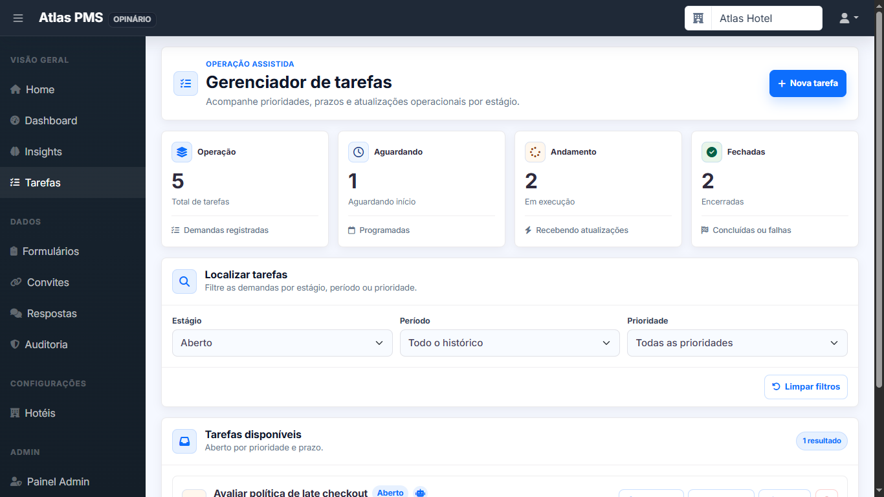The image size is (884, 497).
Task: Click the Atlas PMS logo text
Action: tap(71, 18)
